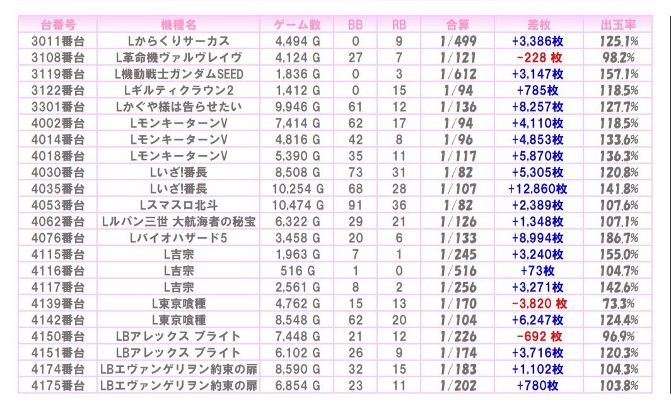Click the 機種名 column header
The height and width of the screenshot is (410, 671).
[178, 25]
